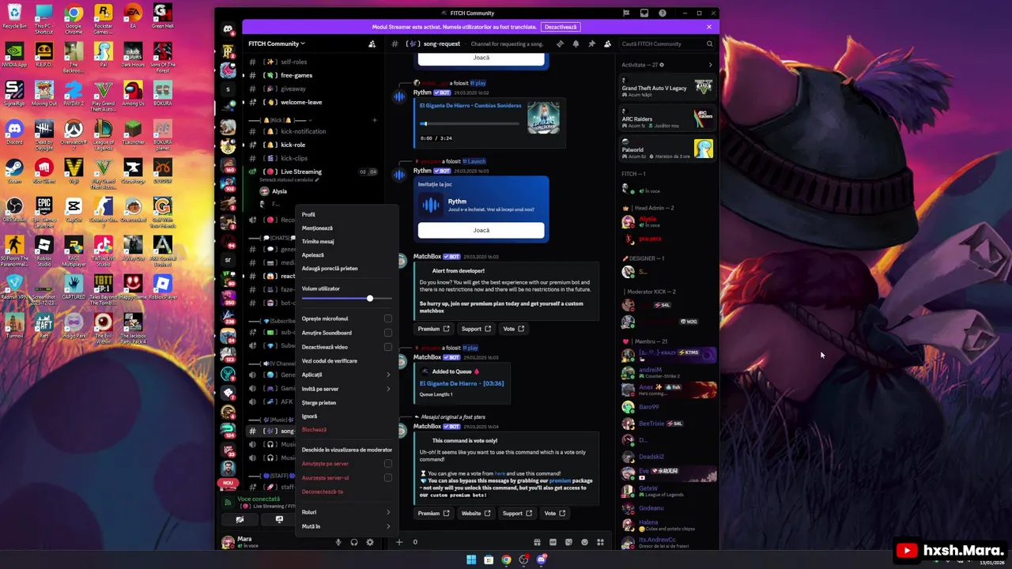Open Steam desktop shortcut
This screenshot has height=569, width=1012.
tap(14, 172)
